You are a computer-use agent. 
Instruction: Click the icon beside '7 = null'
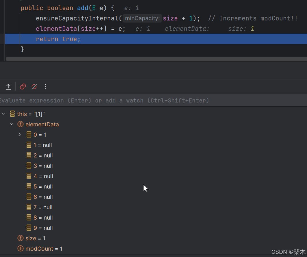29,207
